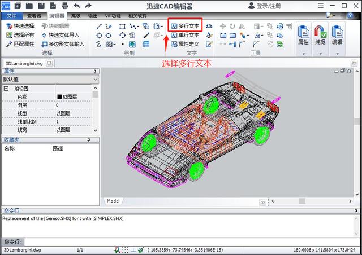Open the 文件 file menu
The image size is (362, 255).
(x=12, y=16)
